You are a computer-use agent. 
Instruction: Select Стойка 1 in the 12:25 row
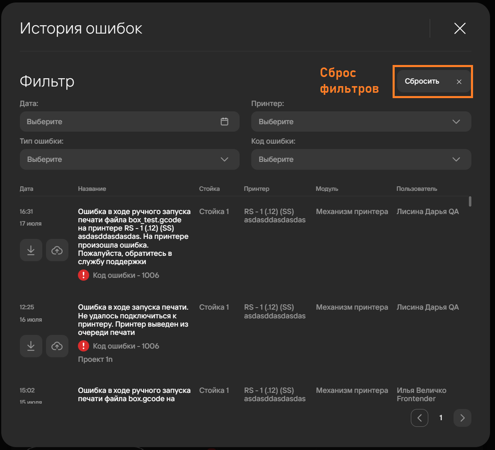click(214, 307)
